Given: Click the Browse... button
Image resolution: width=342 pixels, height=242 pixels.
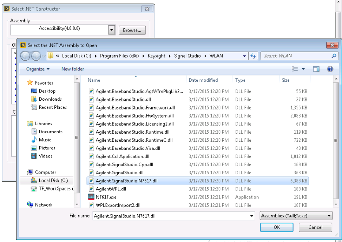Looking at the screenshot, I should click(x=132, y=30).
